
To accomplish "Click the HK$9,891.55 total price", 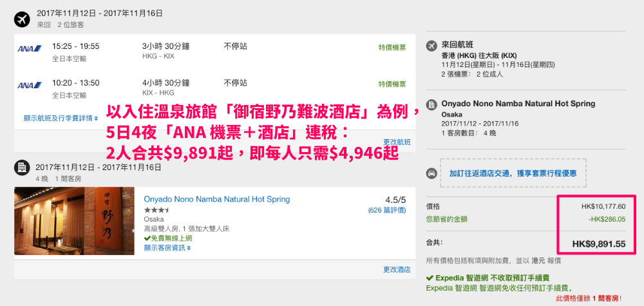I will tap(599, 244).
